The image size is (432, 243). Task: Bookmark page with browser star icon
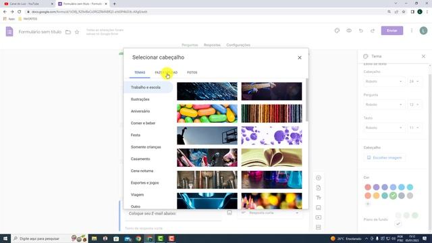tap(404, 12)
